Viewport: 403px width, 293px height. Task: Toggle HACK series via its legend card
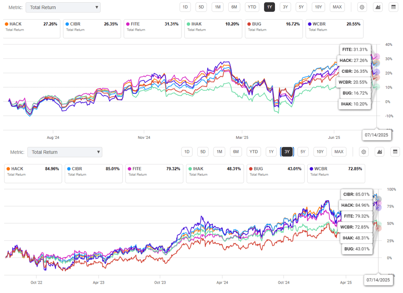pos(31,26)
